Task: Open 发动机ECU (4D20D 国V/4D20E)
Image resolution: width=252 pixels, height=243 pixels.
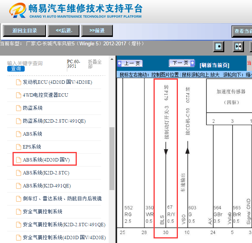Action: click(x=57, y=82)
